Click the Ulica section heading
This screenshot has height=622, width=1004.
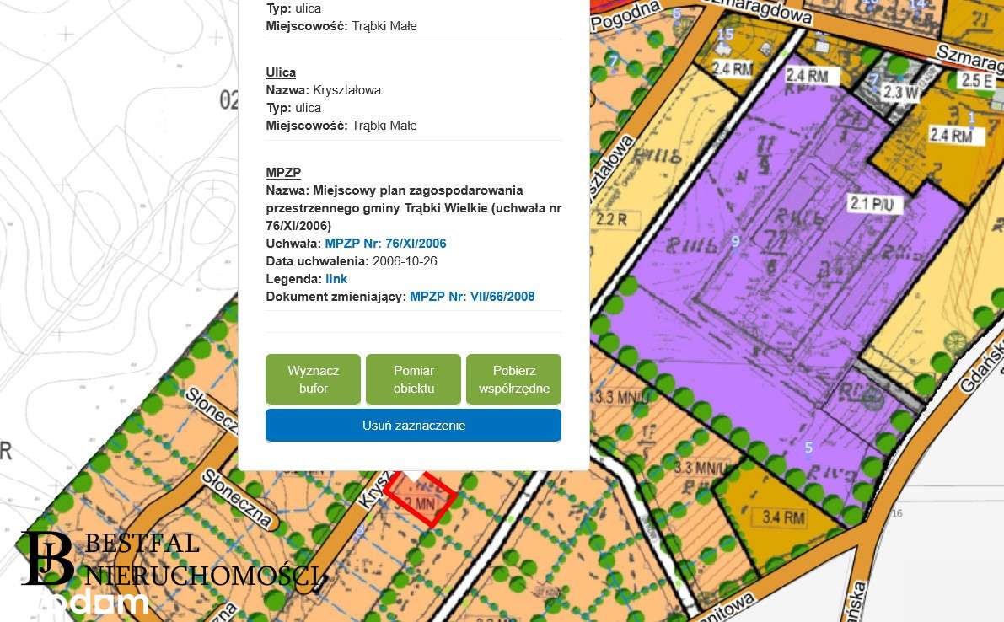(x=281, y=72)
